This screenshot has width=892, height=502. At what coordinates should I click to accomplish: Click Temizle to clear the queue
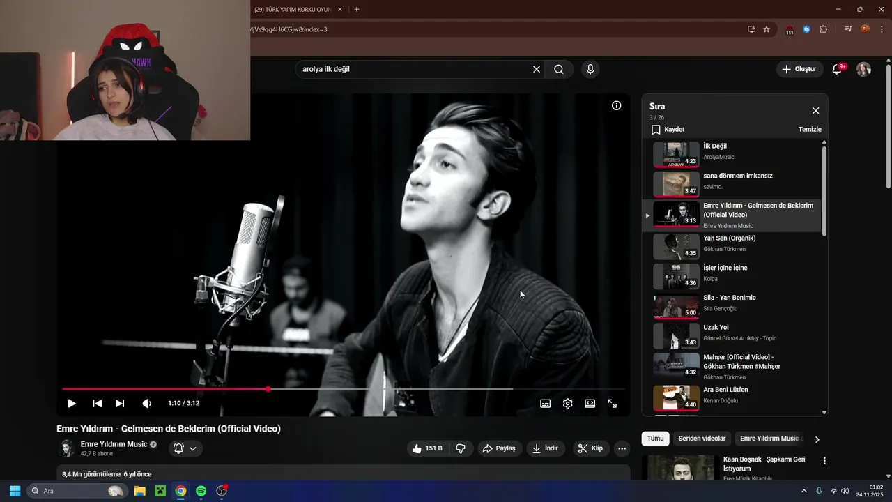point(810,130)
